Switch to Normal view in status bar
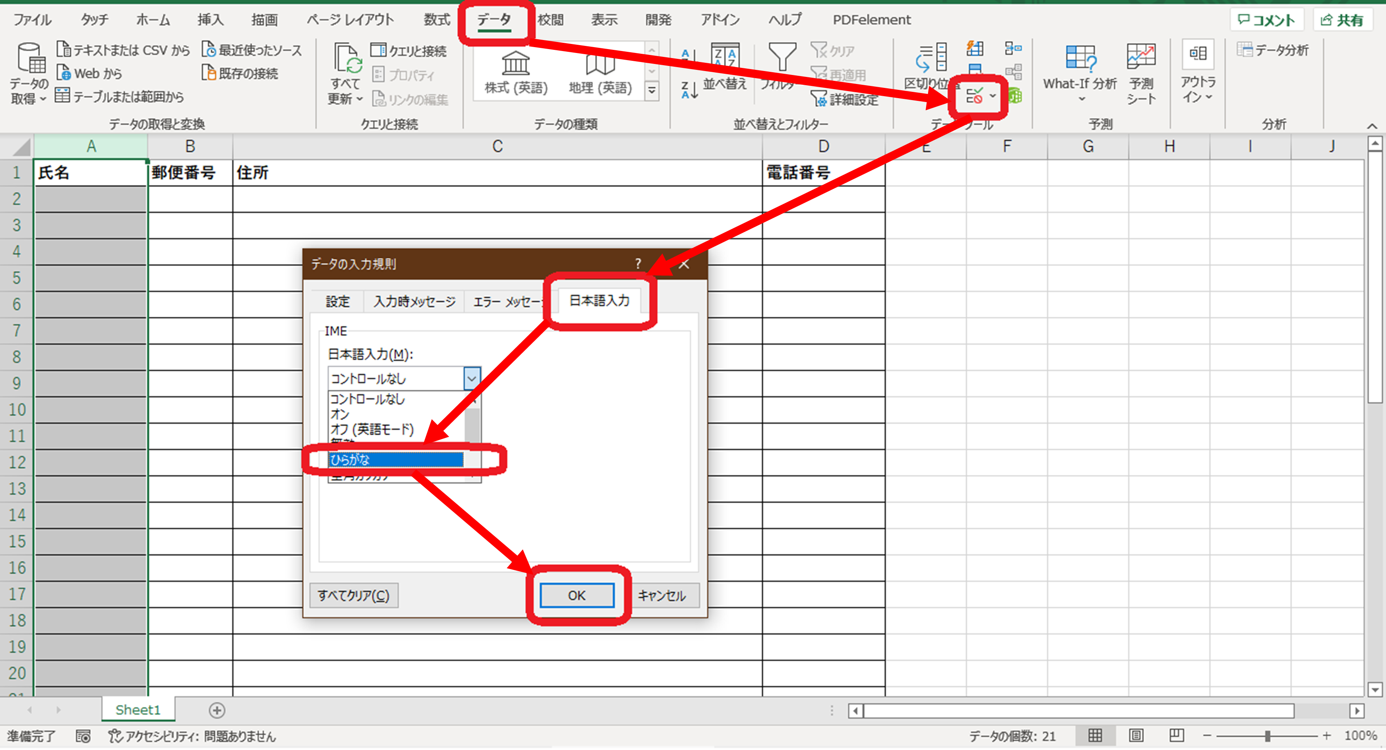1386x750 pixels. (1095, 735)
